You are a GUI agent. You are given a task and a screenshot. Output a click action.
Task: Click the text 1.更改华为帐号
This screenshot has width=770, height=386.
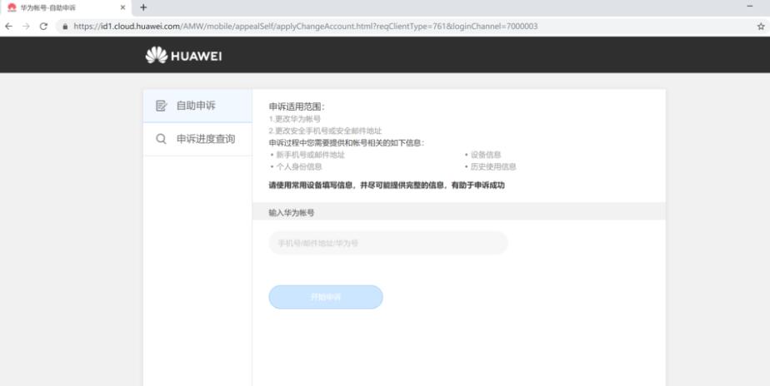tap(295, 119)
